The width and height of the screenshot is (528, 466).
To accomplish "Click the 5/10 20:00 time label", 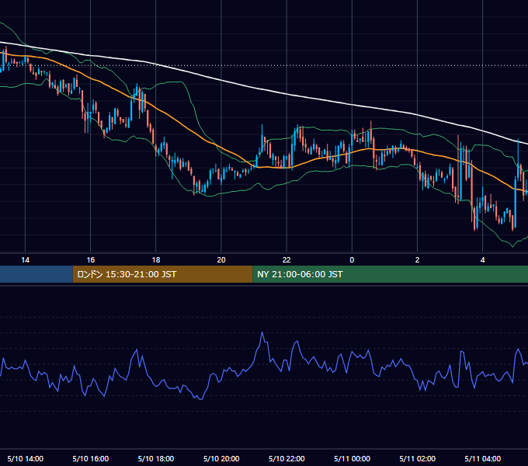I will point(221,458).
